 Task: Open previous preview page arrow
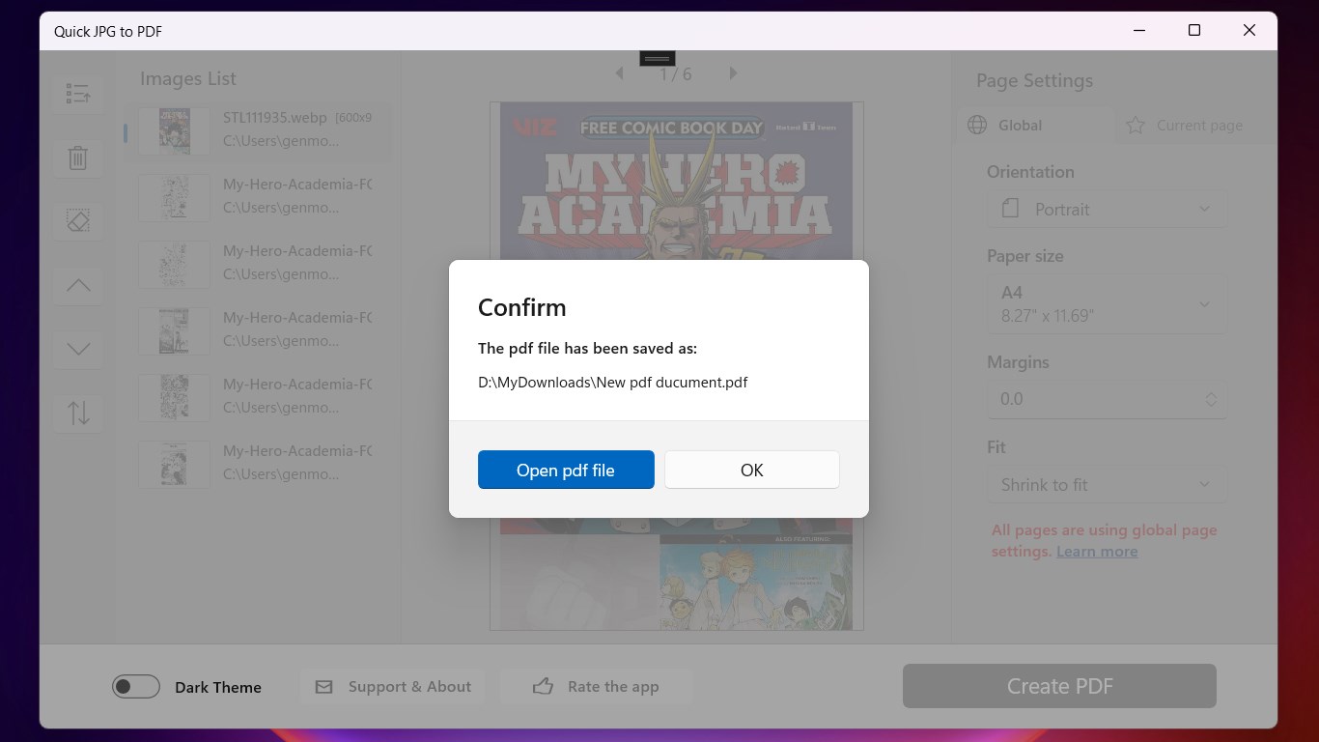coord(619,72)
